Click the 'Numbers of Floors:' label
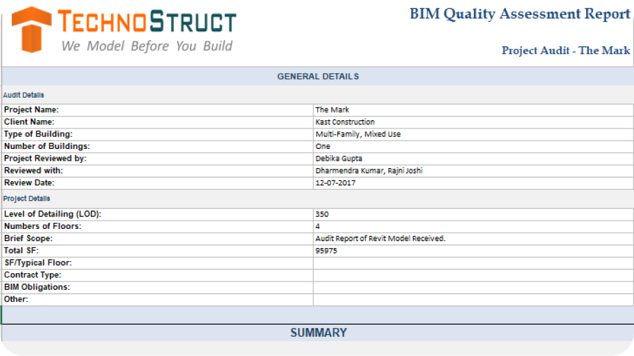 (x=42, y=226)
